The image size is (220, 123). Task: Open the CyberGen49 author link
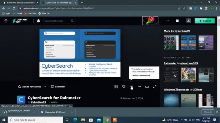[x=38, y=102]
